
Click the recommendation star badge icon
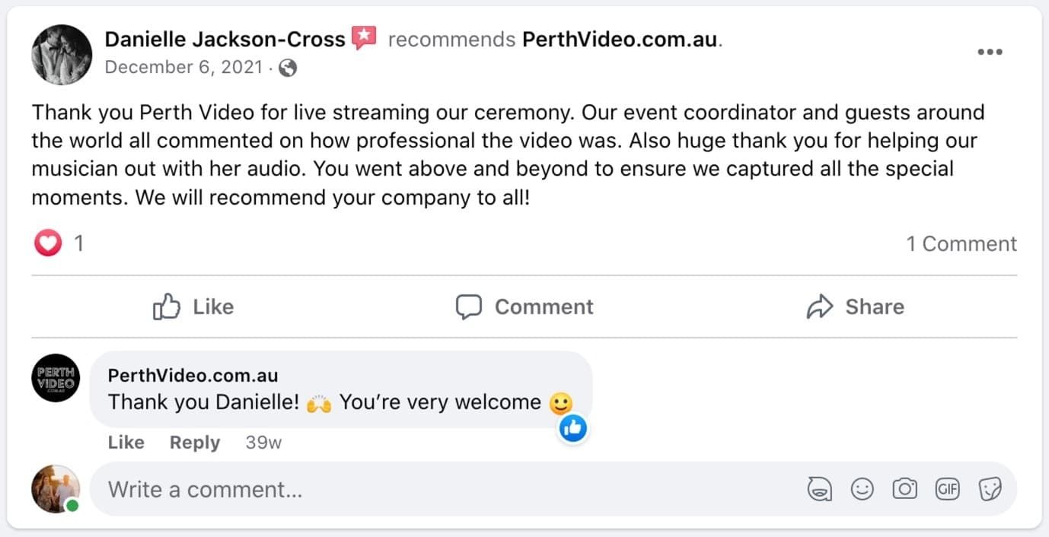364,38
